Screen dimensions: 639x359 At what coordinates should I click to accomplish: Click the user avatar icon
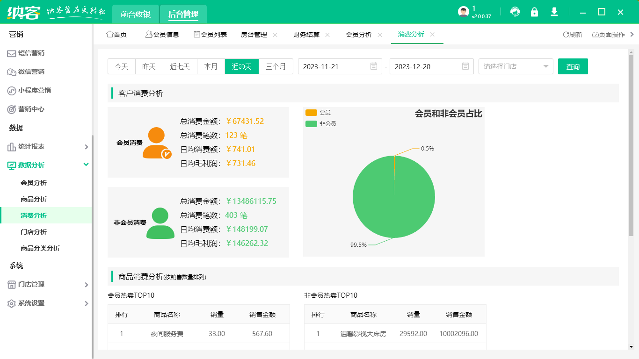464,12
